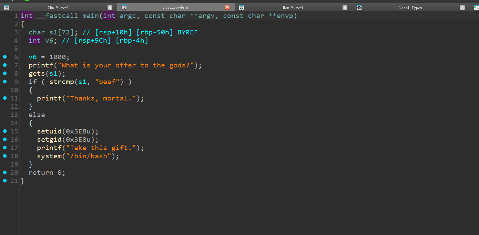Click line number 20 in the gutter
This screenshot has width=479, height=235.
[14, 173]
